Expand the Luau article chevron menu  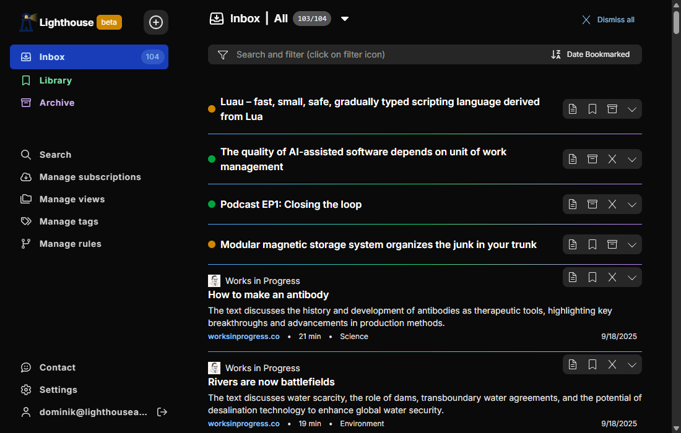[x=632, y=109]
